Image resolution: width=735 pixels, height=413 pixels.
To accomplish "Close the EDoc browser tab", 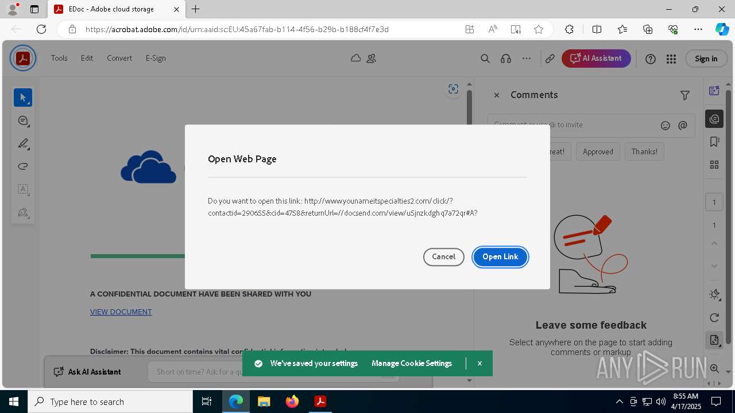I will point(176,9).
